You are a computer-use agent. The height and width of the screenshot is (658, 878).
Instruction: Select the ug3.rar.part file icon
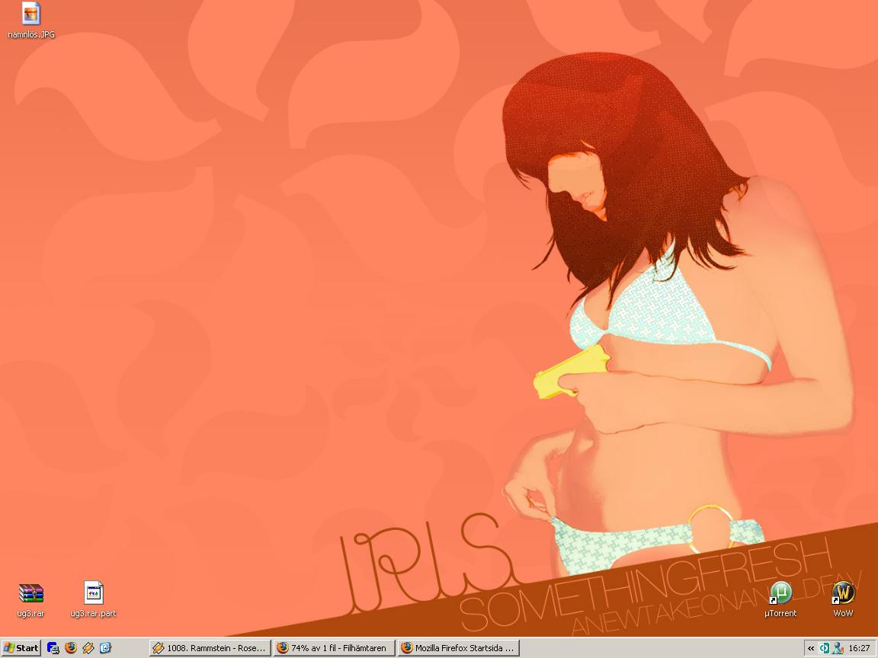click(93, 599)
